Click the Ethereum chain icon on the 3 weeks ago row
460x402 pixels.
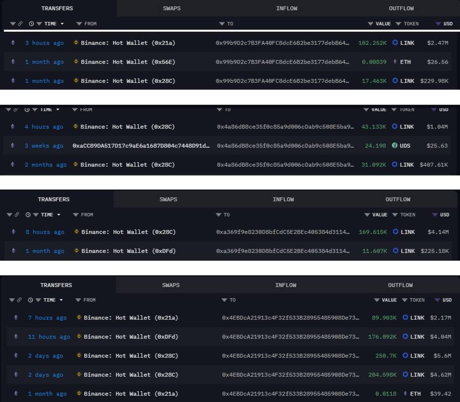tap(12, 145)
